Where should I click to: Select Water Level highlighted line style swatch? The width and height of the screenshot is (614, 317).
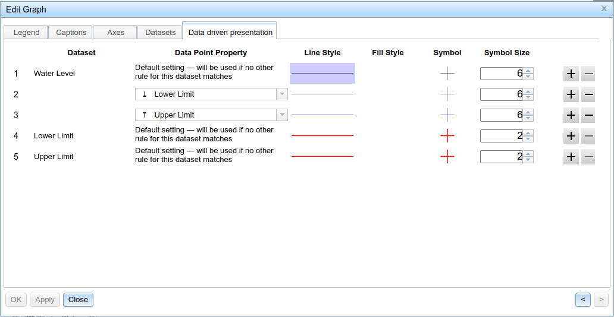pyautogui.click(x=322, y=74)
